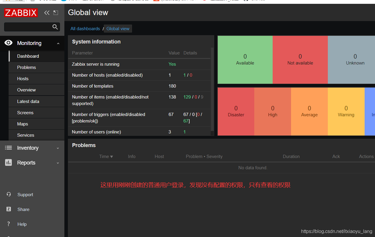Open the Dashboard menu item
Screen dimensions: 375x237
tap(36, 56)
